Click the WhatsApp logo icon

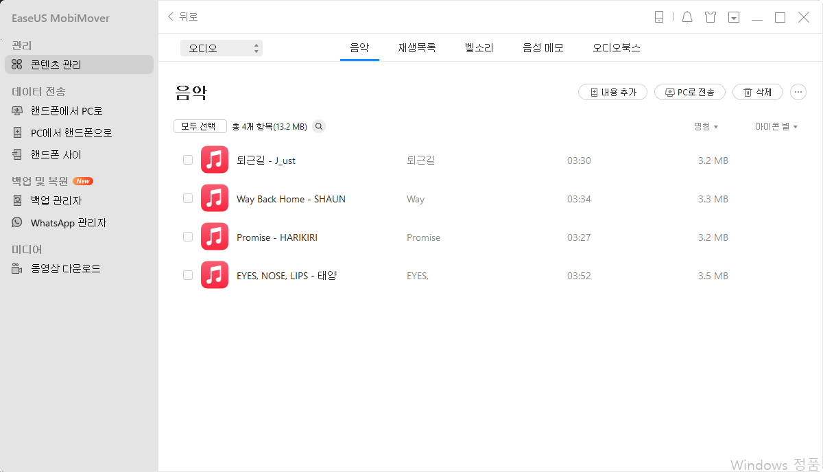click(x=17, y=223)
